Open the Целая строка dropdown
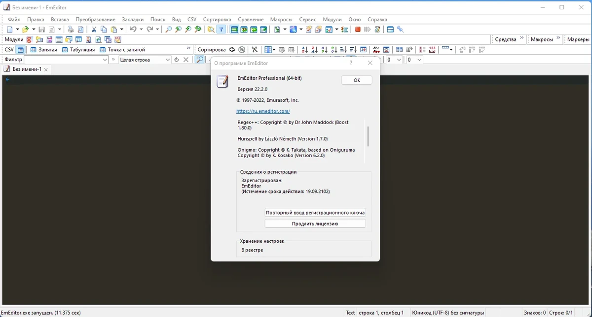592x317 pixels. pos(168,60)
